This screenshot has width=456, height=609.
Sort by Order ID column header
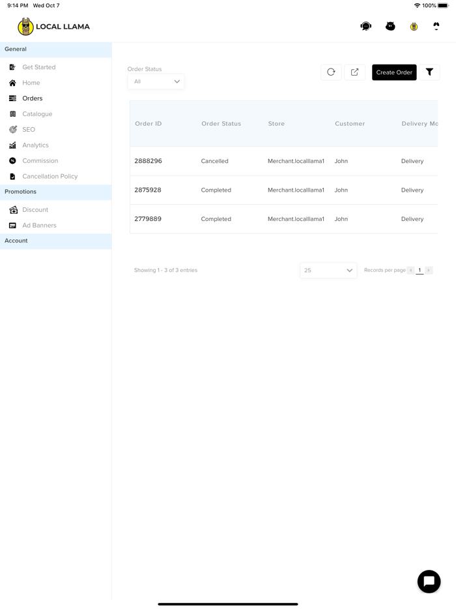(149, 123)
